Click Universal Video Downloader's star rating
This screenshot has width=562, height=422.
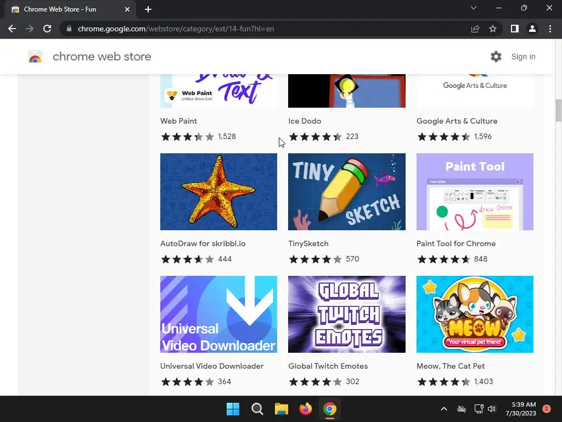188,382
